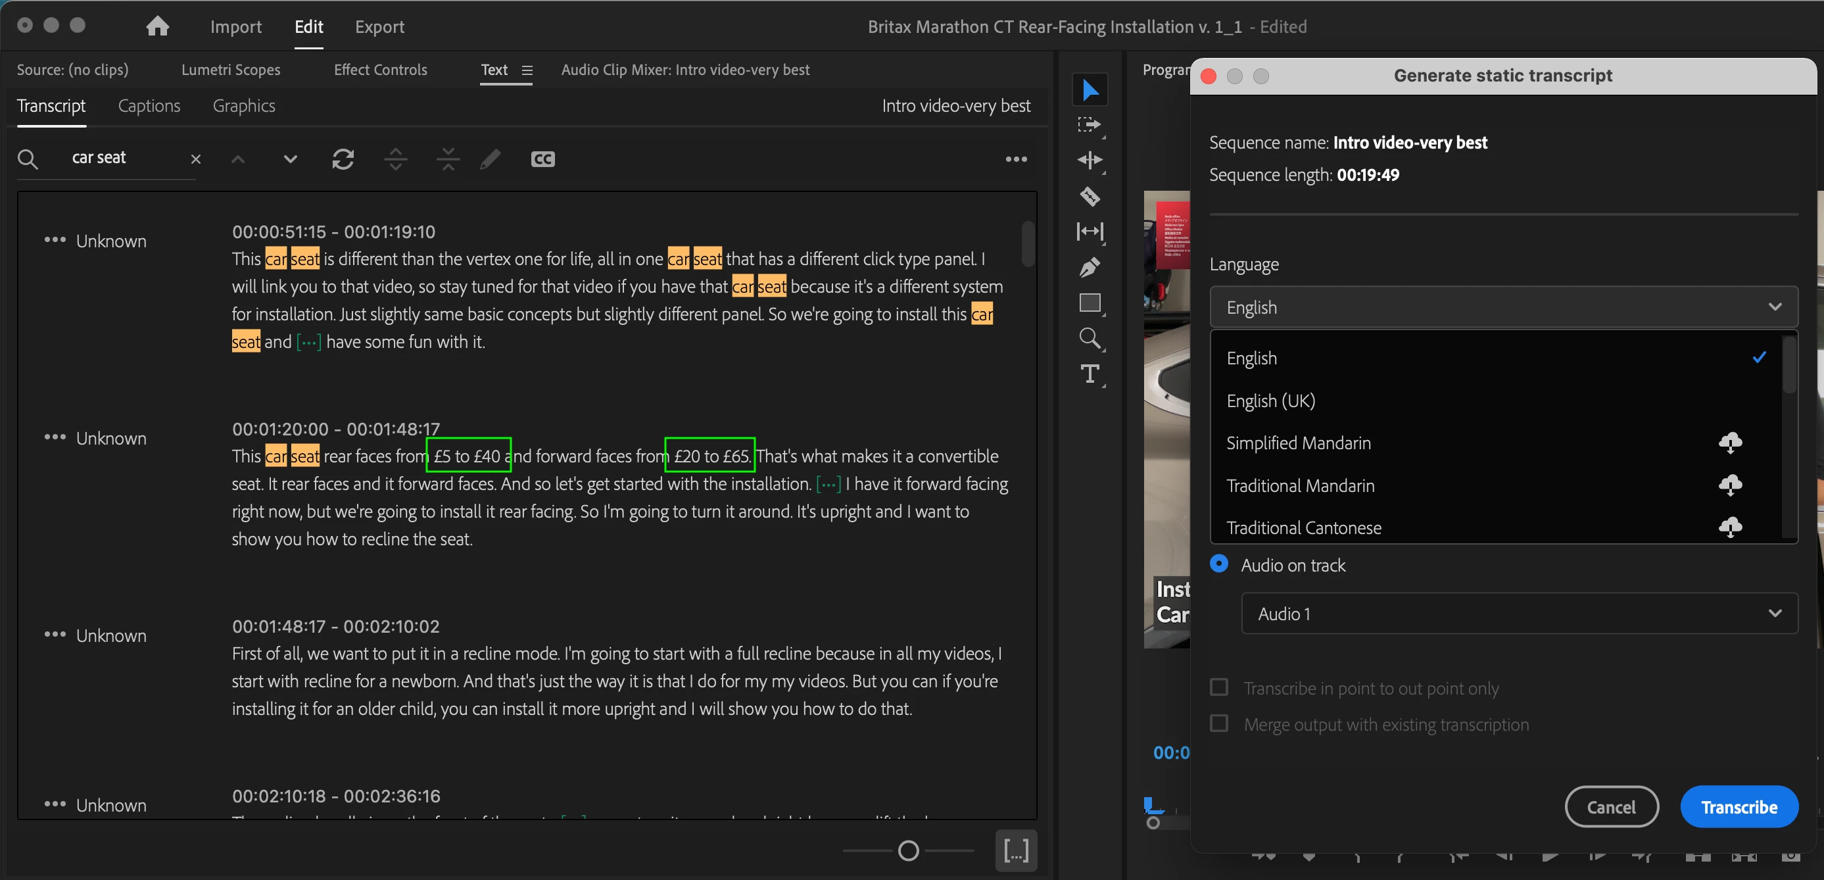Click the home icon

pyautogui.click(x=157, y=26)
